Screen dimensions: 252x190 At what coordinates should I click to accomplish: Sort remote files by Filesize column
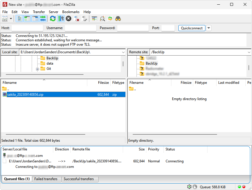tap(182, 83)
